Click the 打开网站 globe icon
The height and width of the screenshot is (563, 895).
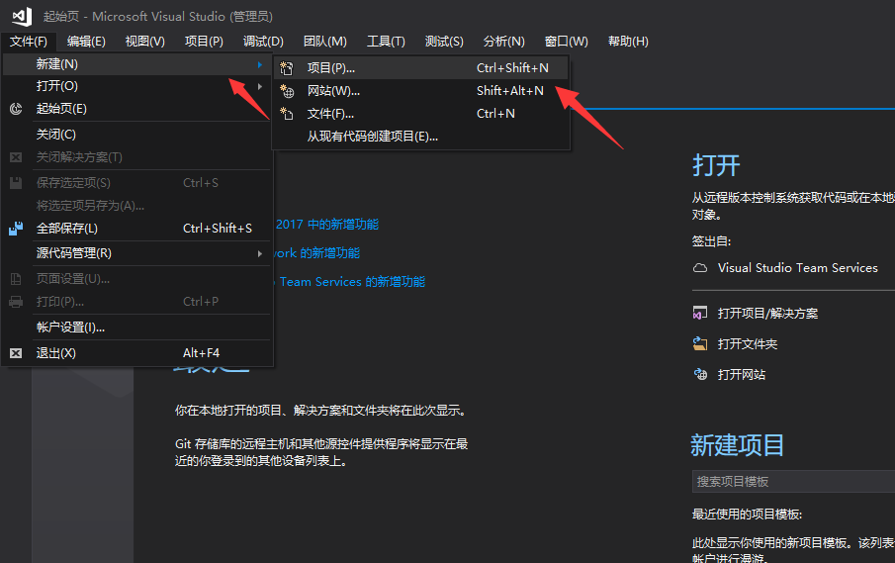(x=700, y=375)
